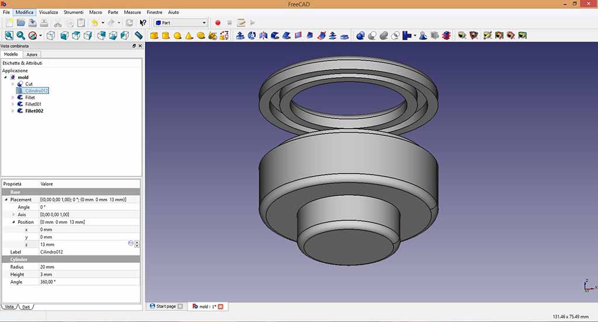
Task: Expand the Fillet001 tree item
Action: (13, 104)
